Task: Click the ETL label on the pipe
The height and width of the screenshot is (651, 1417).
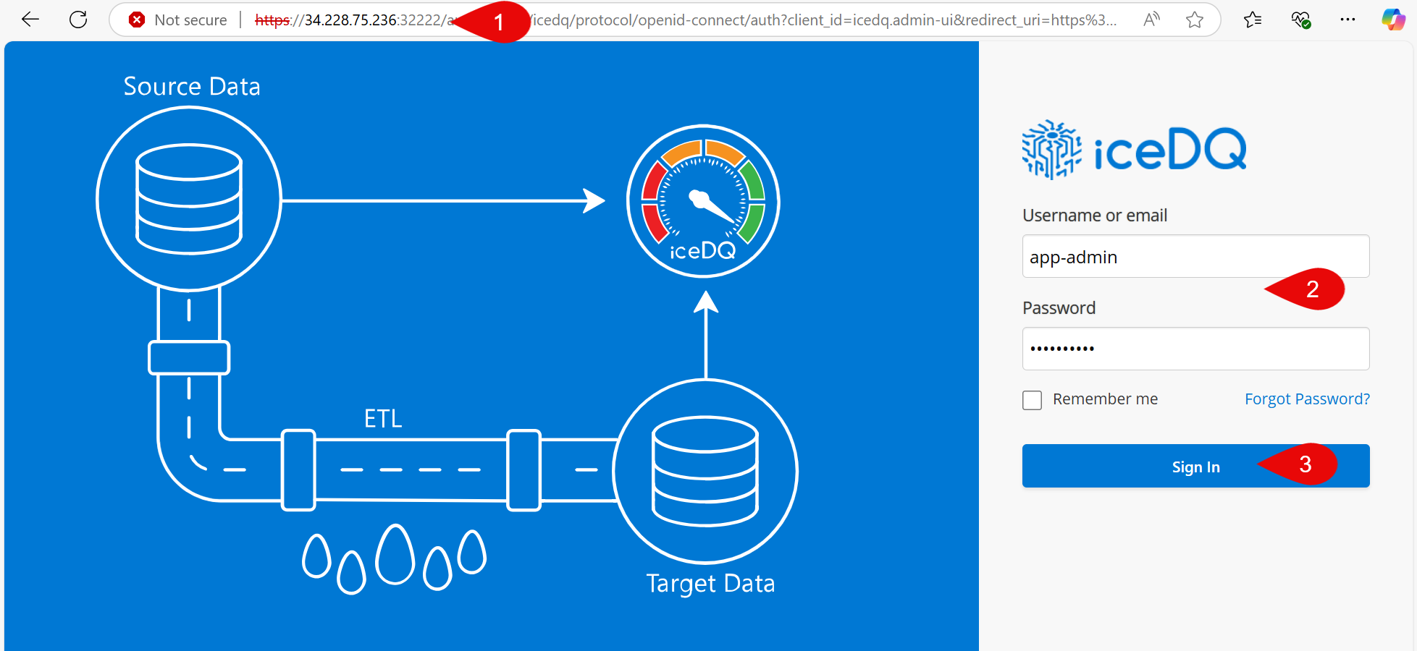Action: [383, 419]
